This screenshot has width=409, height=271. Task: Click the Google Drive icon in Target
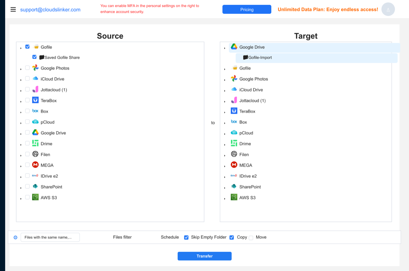tap(234, 47)
